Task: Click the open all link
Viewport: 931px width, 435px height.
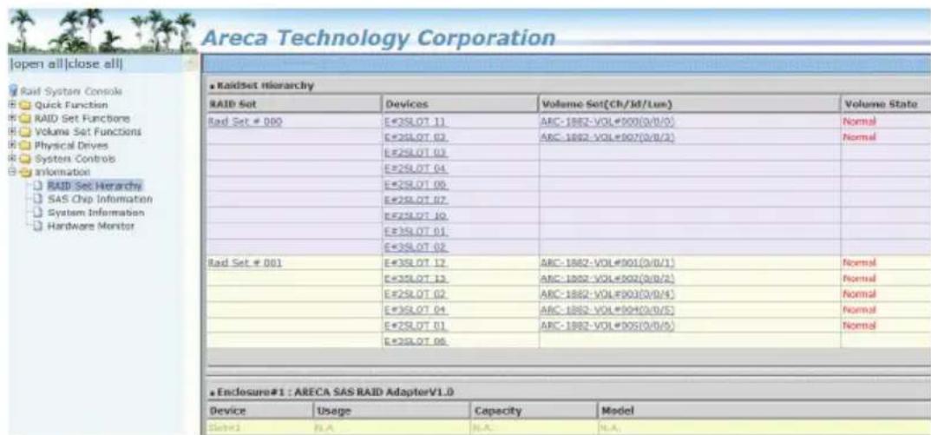Action: [x=36, y=63]
